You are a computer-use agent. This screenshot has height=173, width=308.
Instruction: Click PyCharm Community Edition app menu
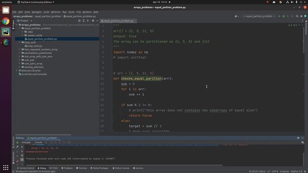coord(36,2)
